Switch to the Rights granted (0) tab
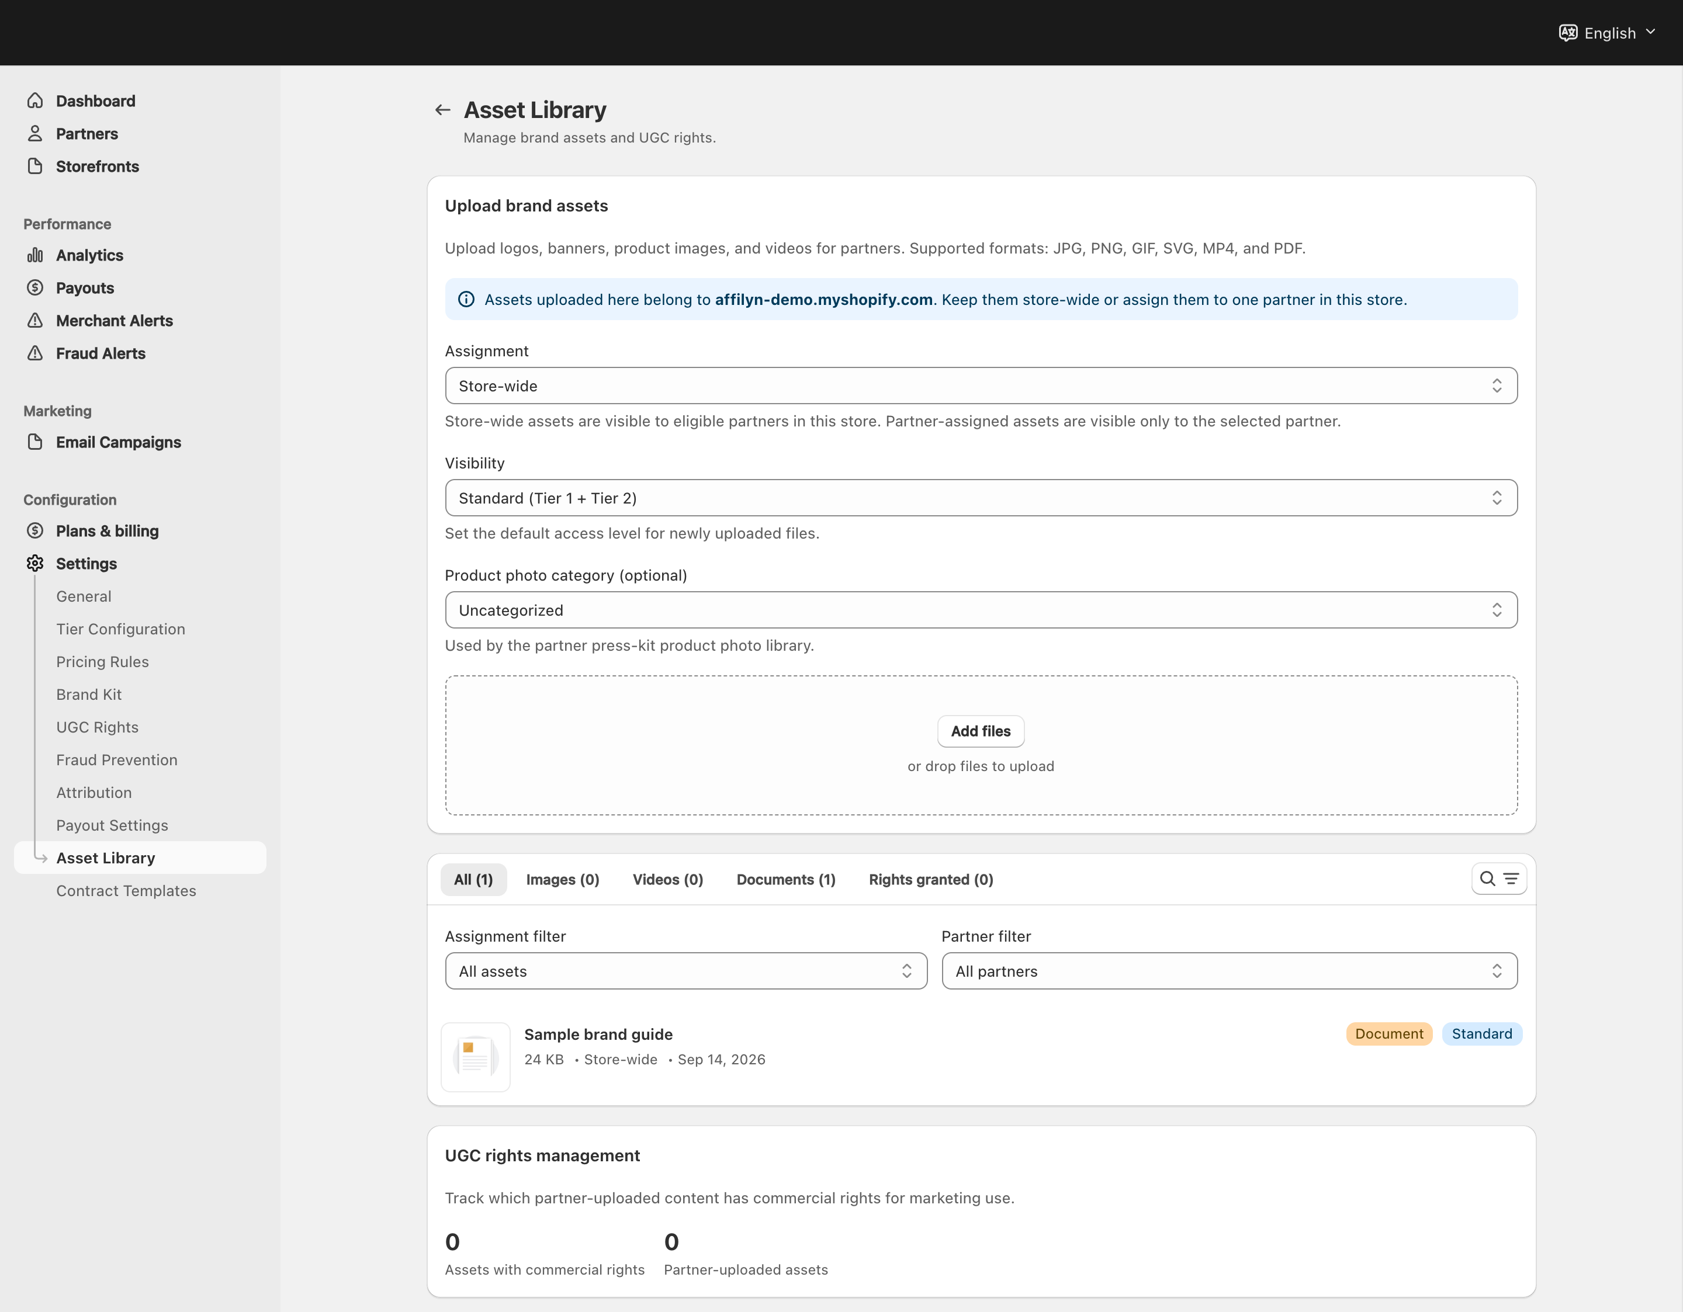Image resolution: width=1683 pixels, height=1312 pixels. 931,880
